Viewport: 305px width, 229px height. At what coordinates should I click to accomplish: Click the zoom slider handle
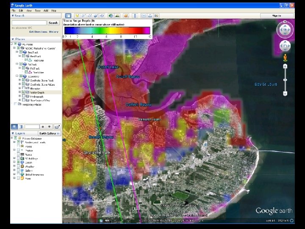pyautogui.click(x=285, y=80)
